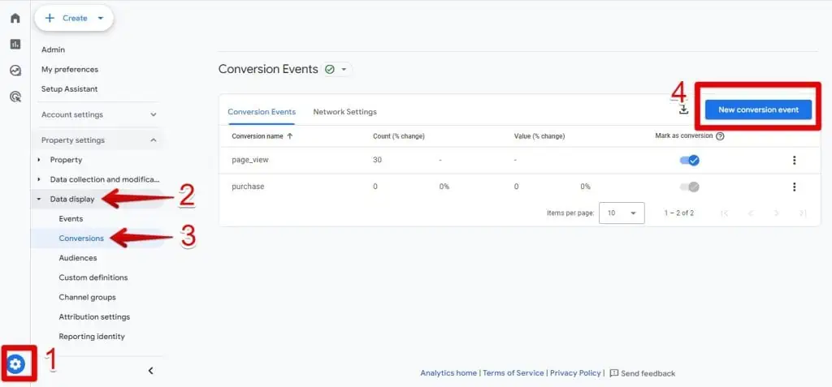The width and height of the screenshot is (832, 387).
Task: Click the New conversion event button
Action: click(758, 110)
